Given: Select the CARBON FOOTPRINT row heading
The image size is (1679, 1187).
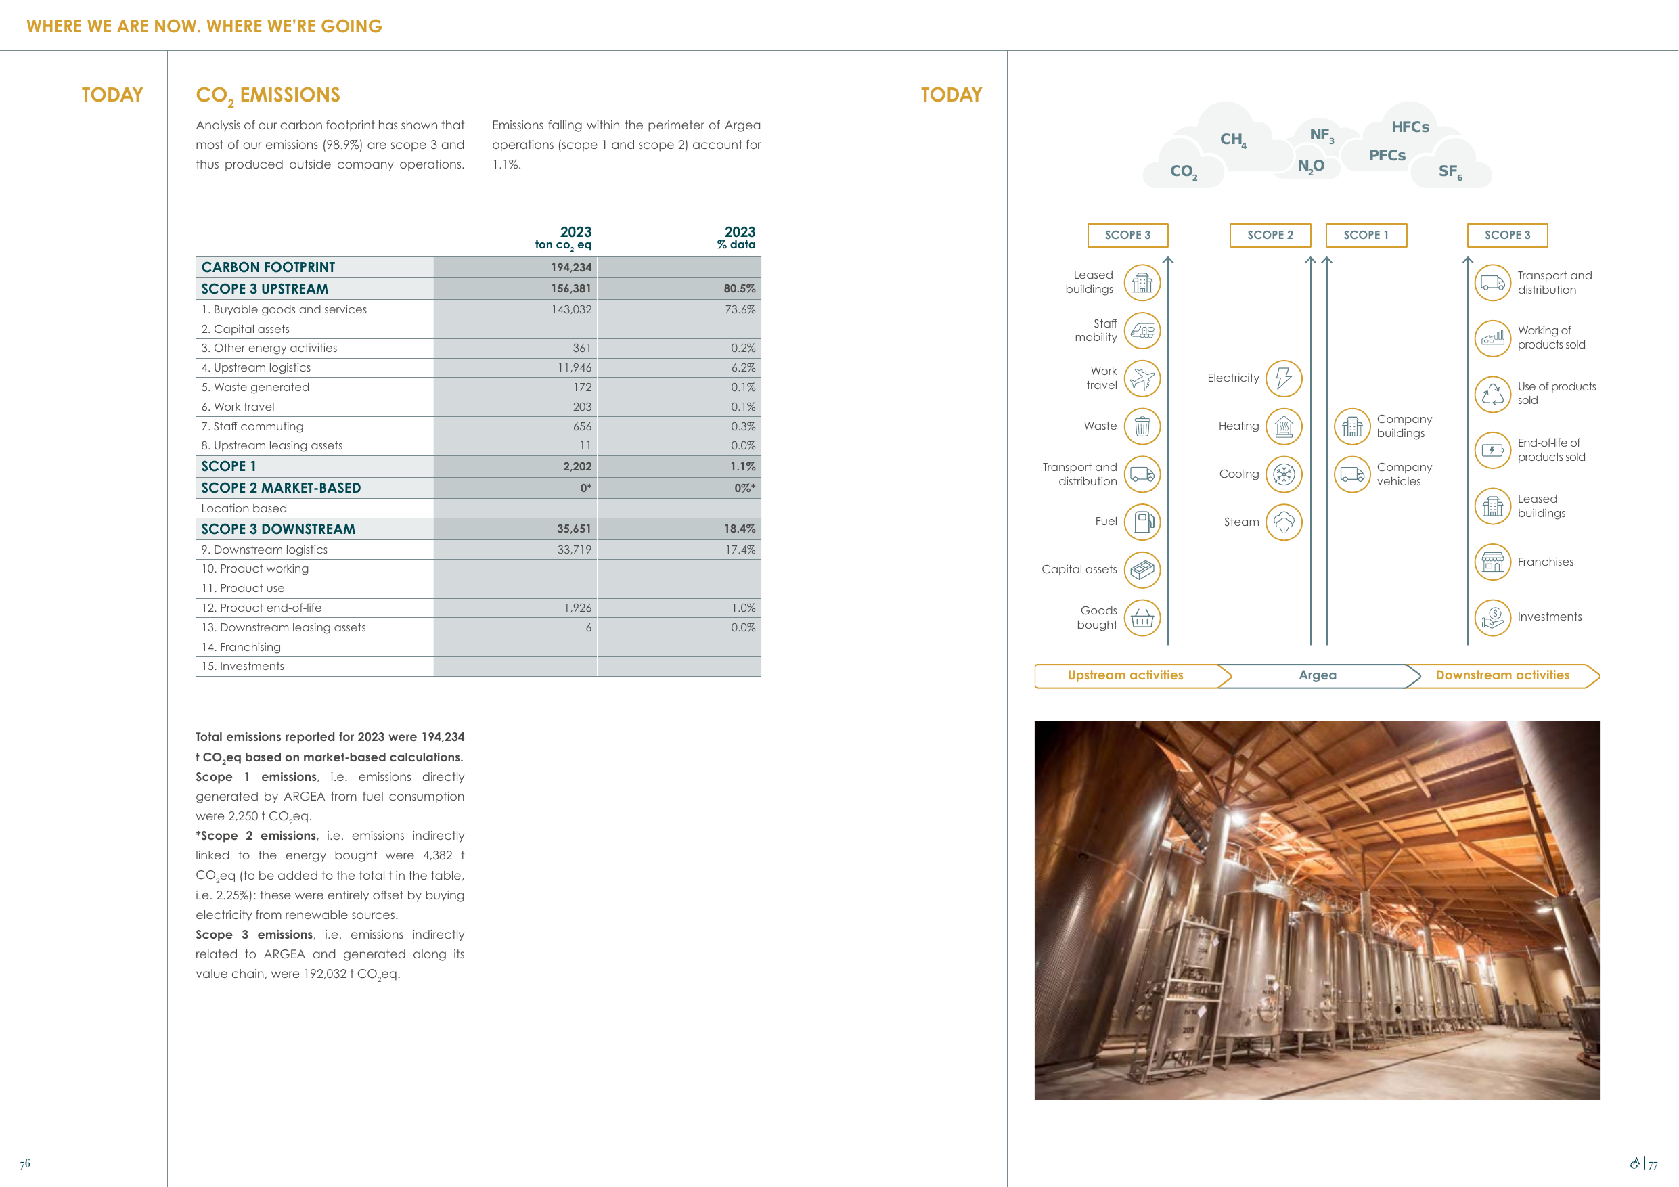Looking at the screenshot, I should click(269, 267).
